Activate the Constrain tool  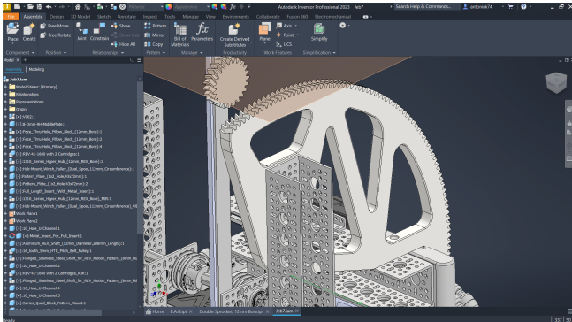point(99,31)
